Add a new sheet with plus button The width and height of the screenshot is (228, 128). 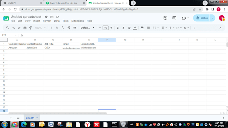[11, 118]
